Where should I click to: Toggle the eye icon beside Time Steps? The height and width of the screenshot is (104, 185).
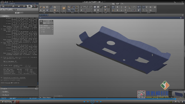click(40, 98)
